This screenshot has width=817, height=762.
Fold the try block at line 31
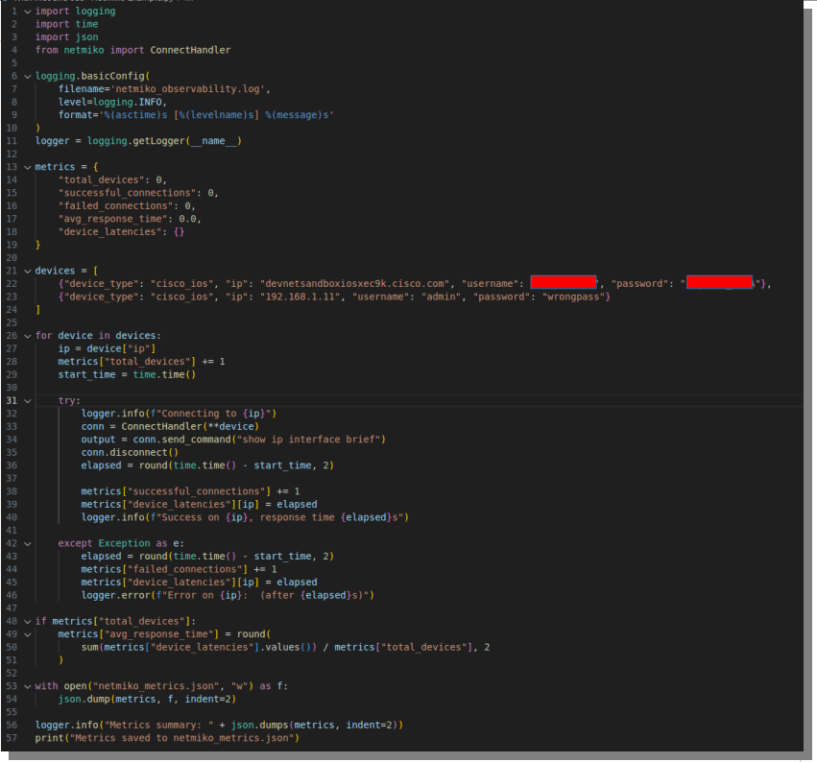27,400
